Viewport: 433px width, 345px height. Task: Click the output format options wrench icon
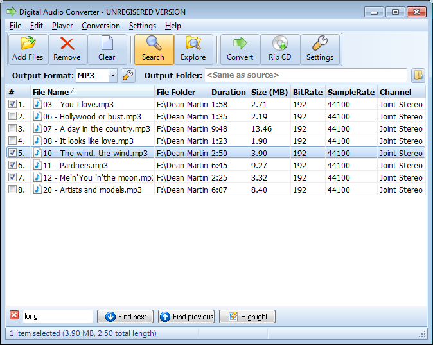point(128,76)
